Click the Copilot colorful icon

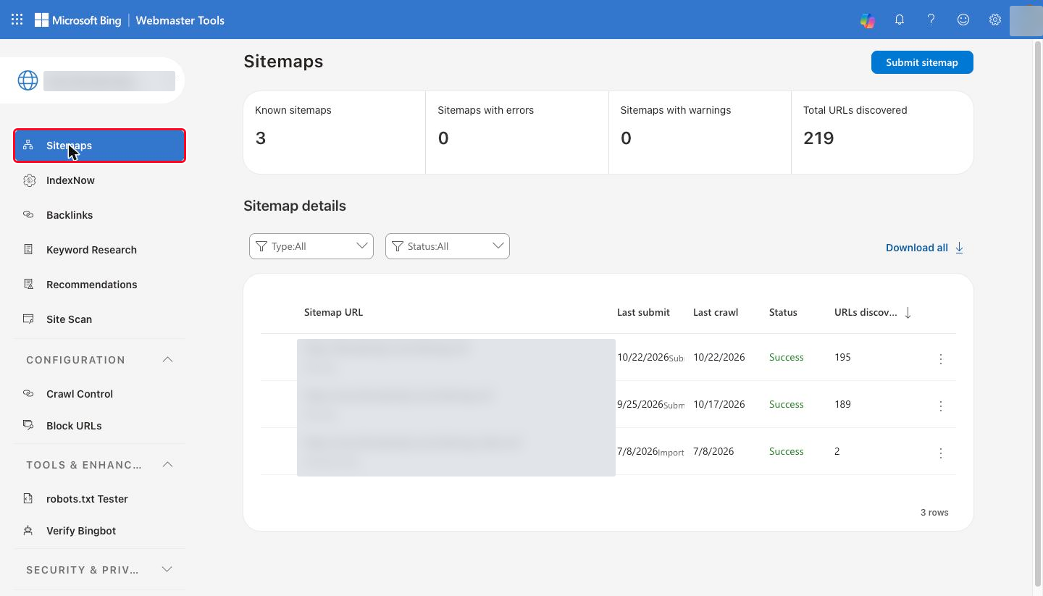point(867,20)
